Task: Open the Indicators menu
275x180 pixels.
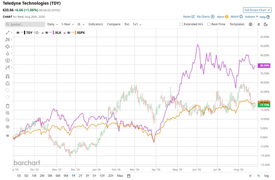Action: point(96,24)
